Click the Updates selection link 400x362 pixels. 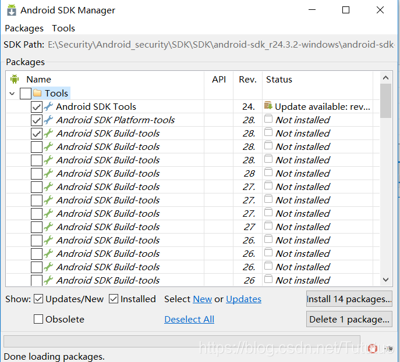[243, 299]
